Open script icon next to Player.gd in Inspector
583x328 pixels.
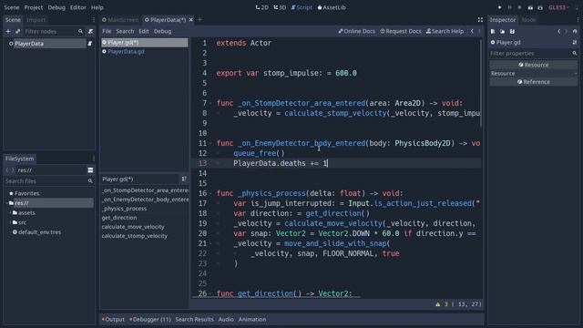tap(575, 43)
